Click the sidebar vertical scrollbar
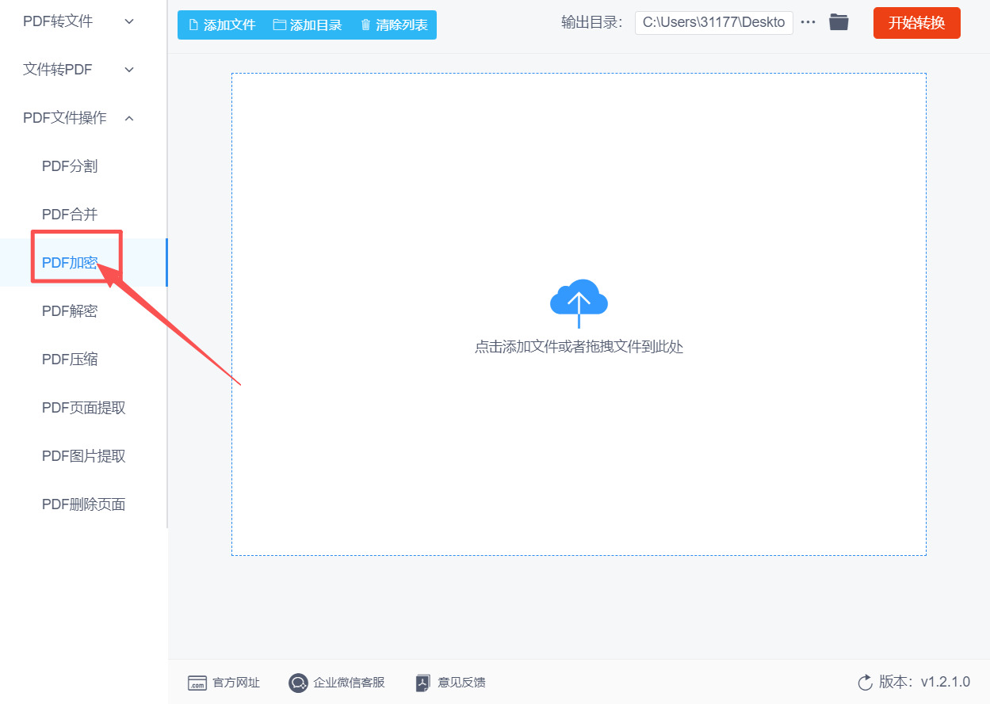This screenshot has height=704, width=990. [x=167, y=264]
